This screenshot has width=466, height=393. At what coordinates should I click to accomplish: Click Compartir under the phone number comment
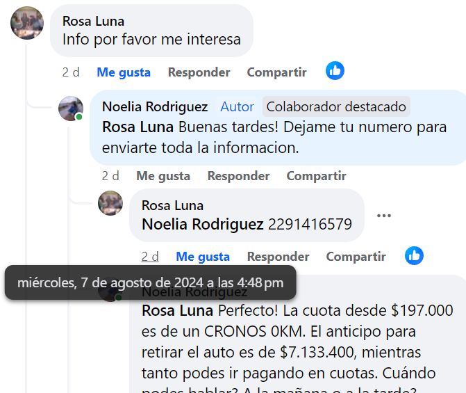[356, 257]
